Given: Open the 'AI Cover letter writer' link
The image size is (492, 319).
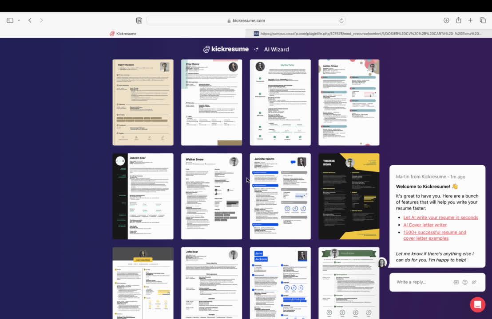Looking at the screenshot, I should [425, 225].
